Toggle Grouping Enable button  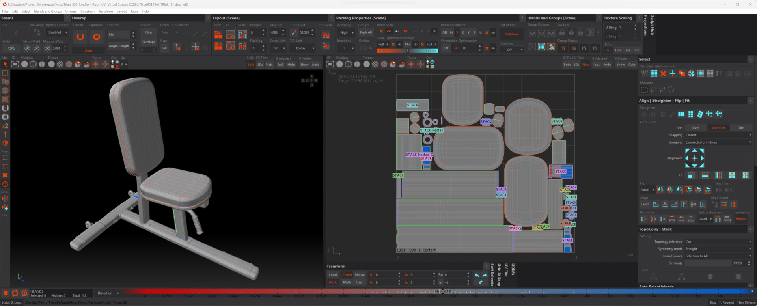[741, 219]
